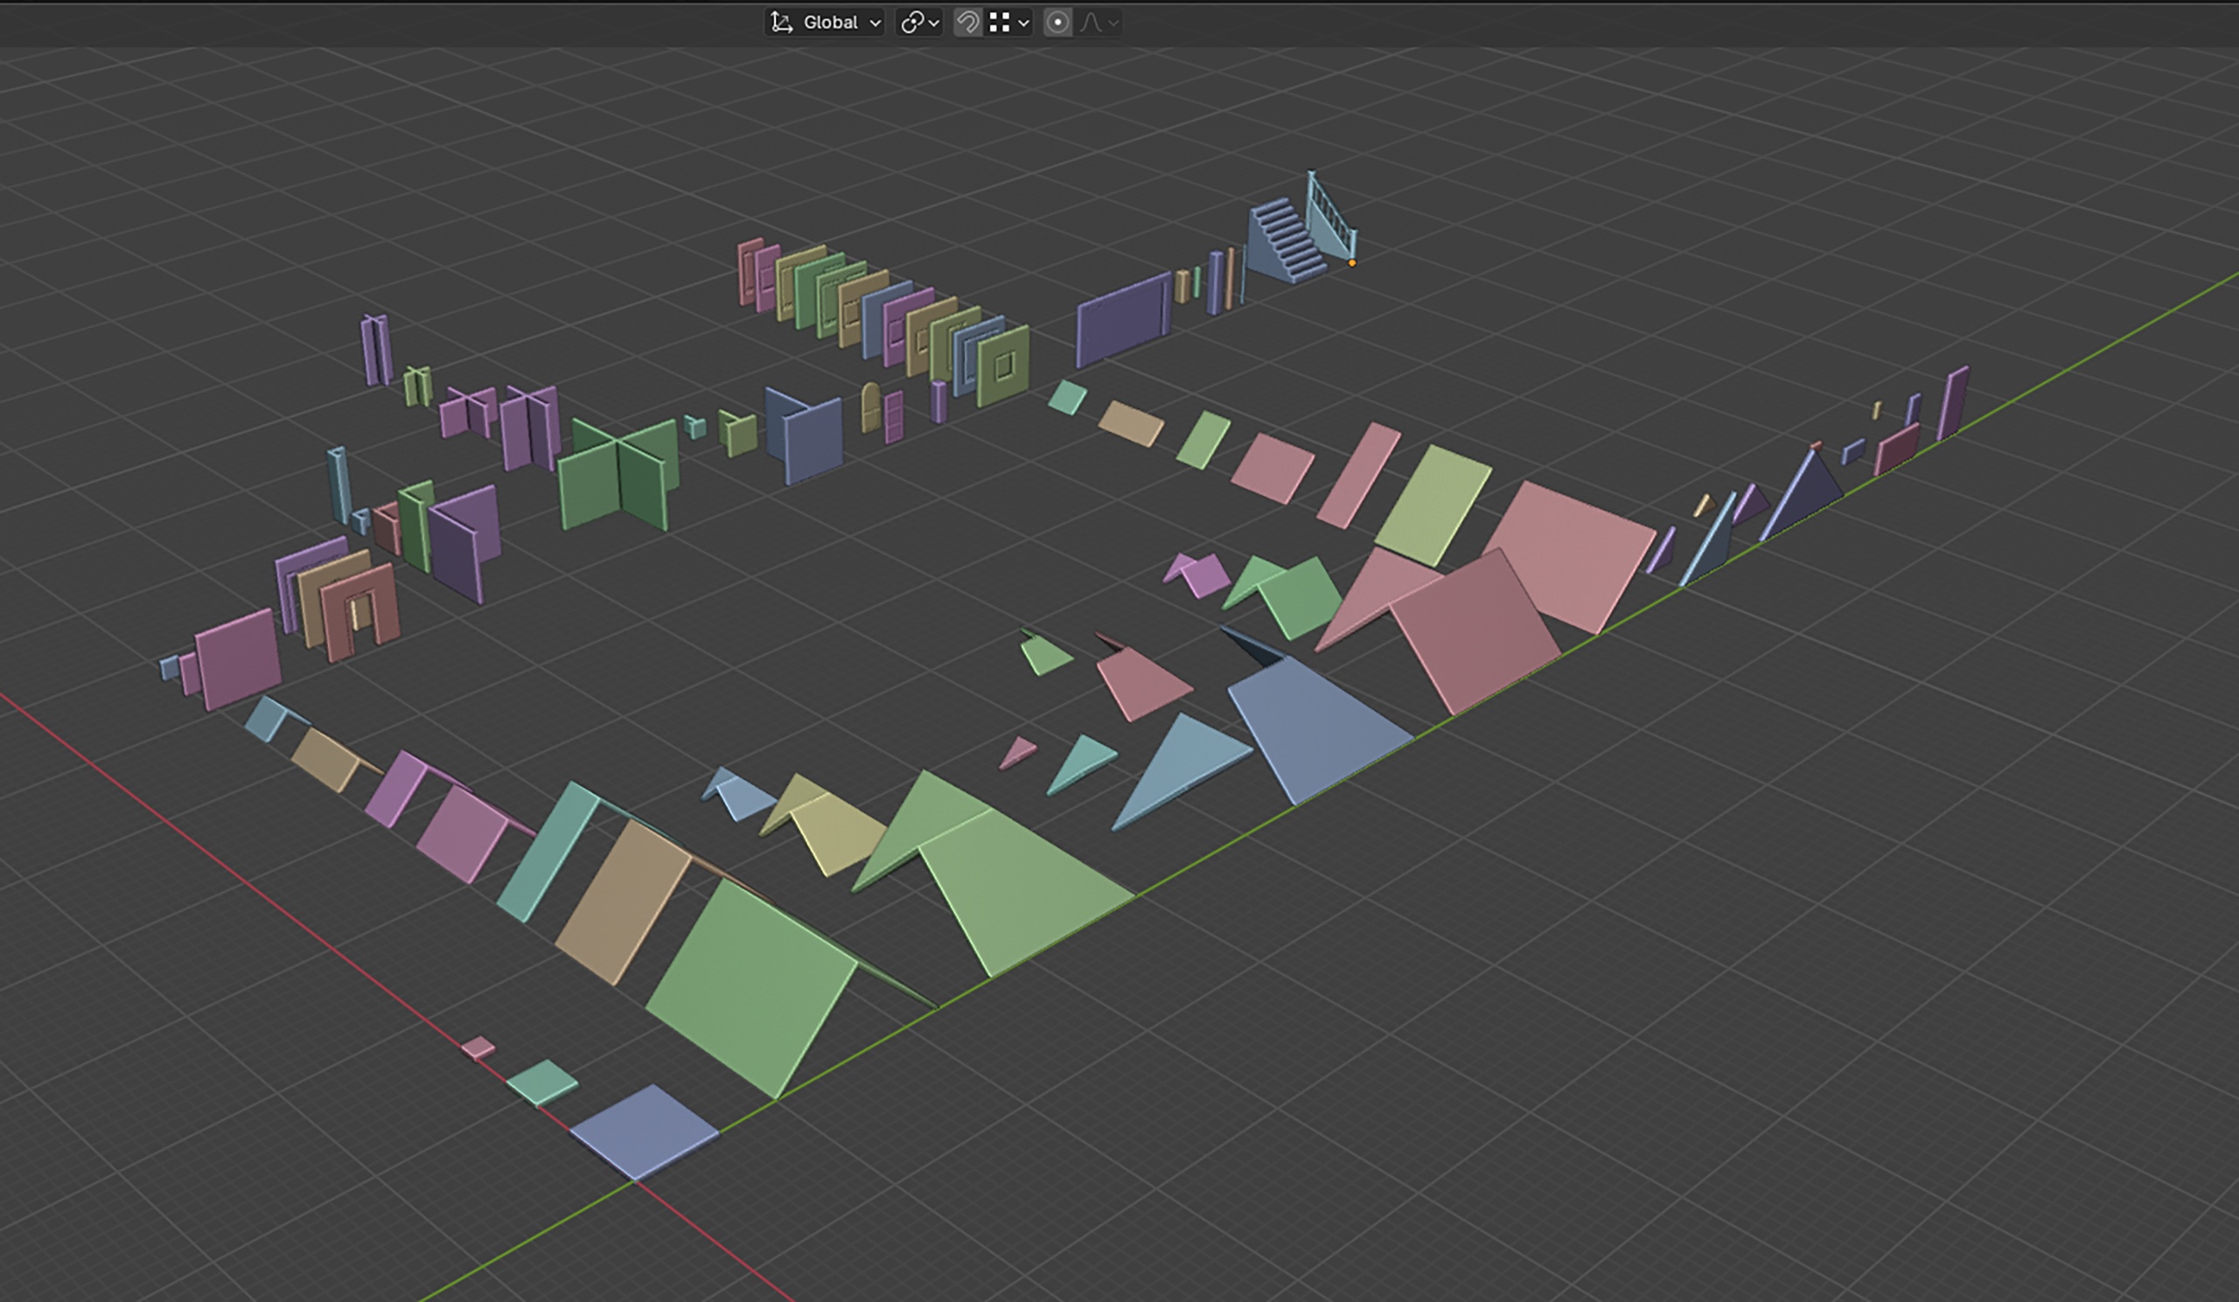Select the teal floor tile on red axis

pos(542,1082)
